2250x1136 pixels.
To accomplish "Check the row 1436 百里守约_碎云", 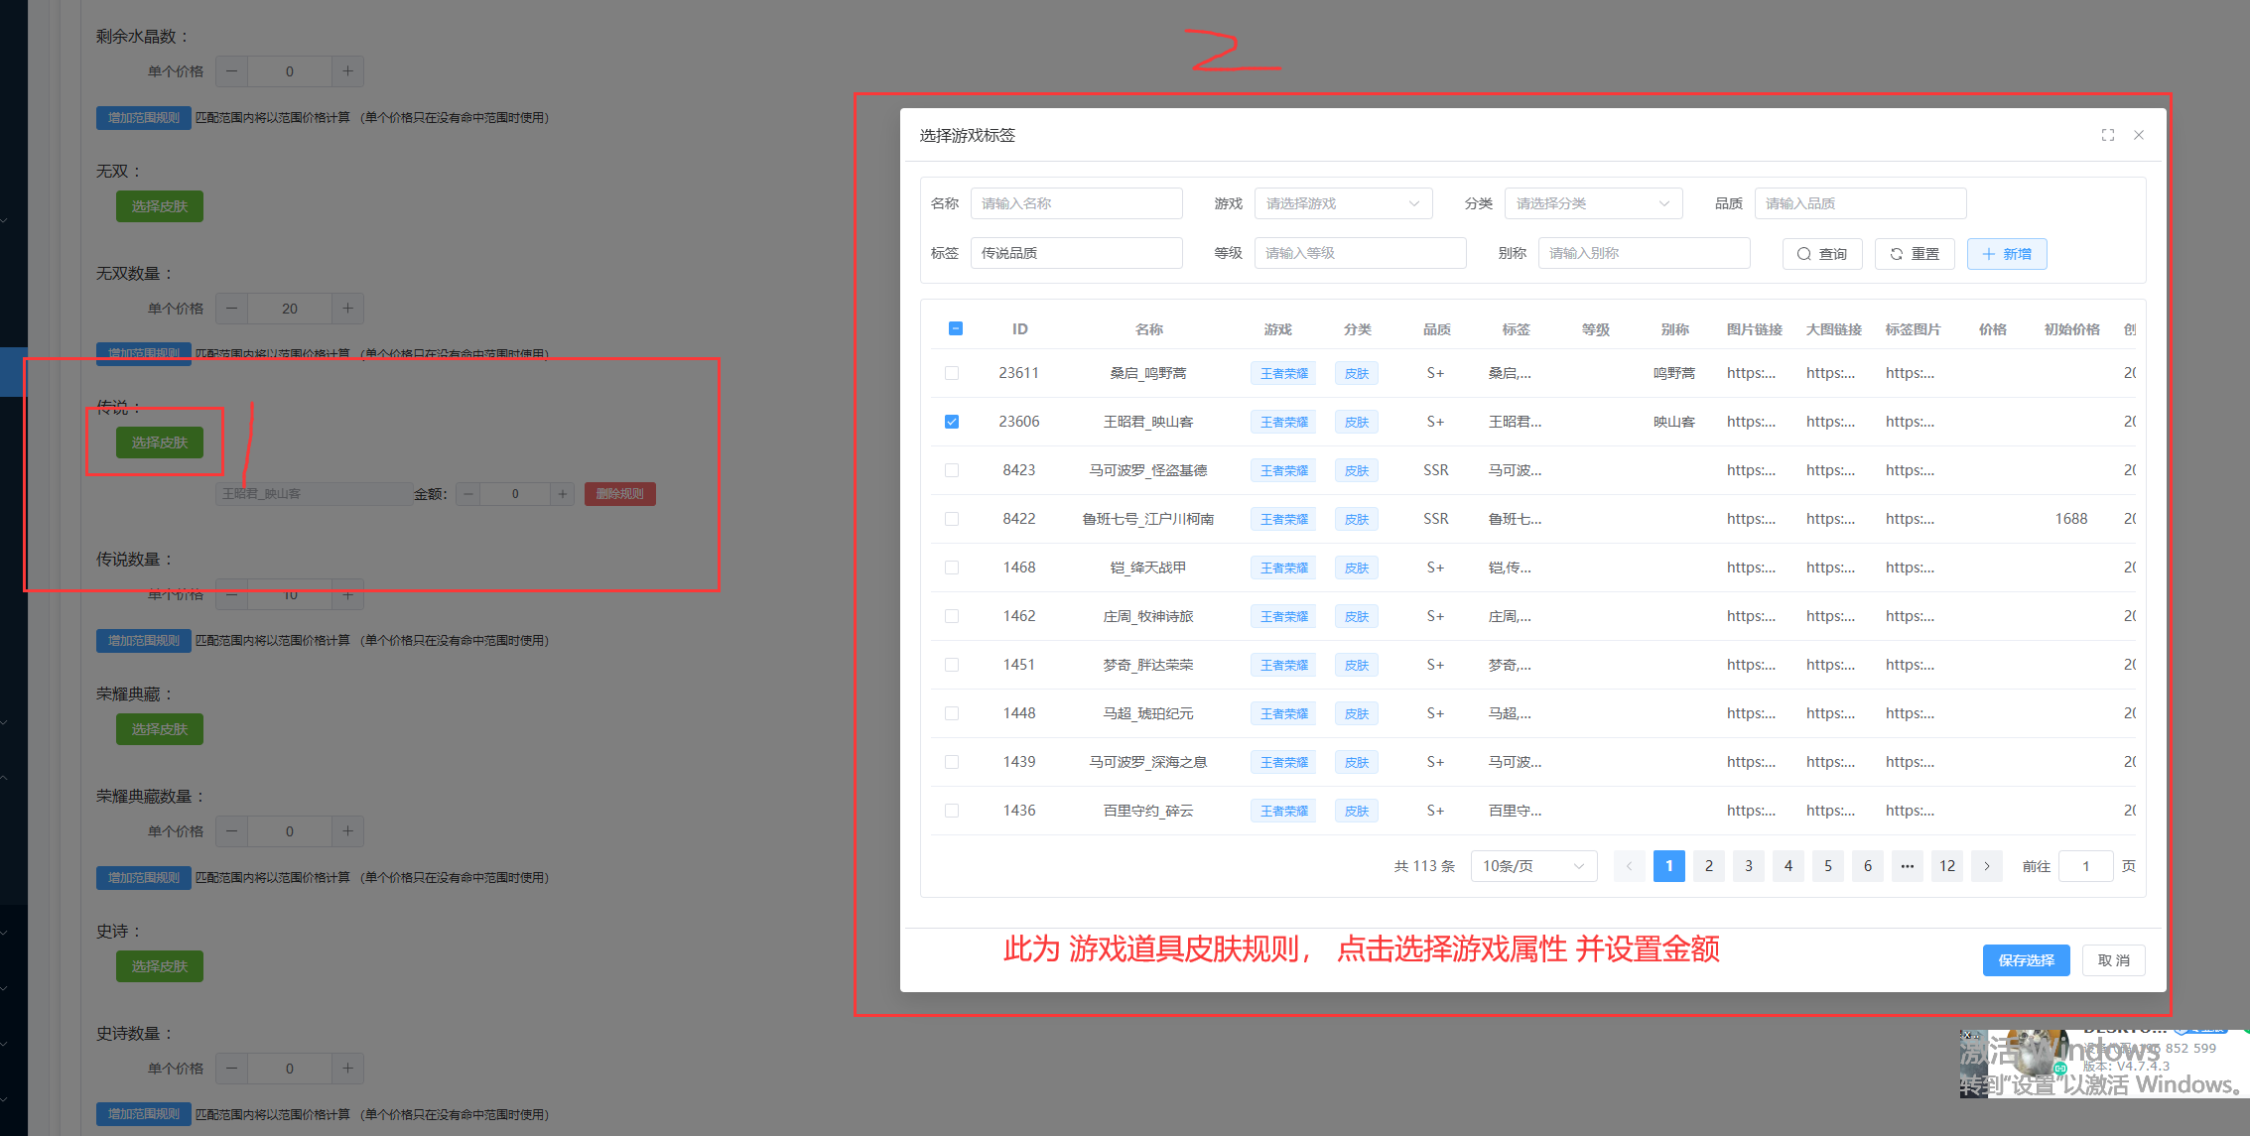I will (x=952, y=811).
